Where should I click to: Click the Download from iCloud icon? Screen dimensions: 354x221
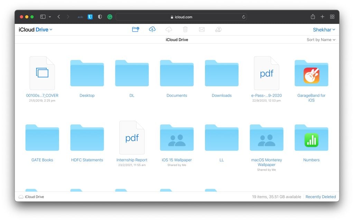tap(169, 29)
